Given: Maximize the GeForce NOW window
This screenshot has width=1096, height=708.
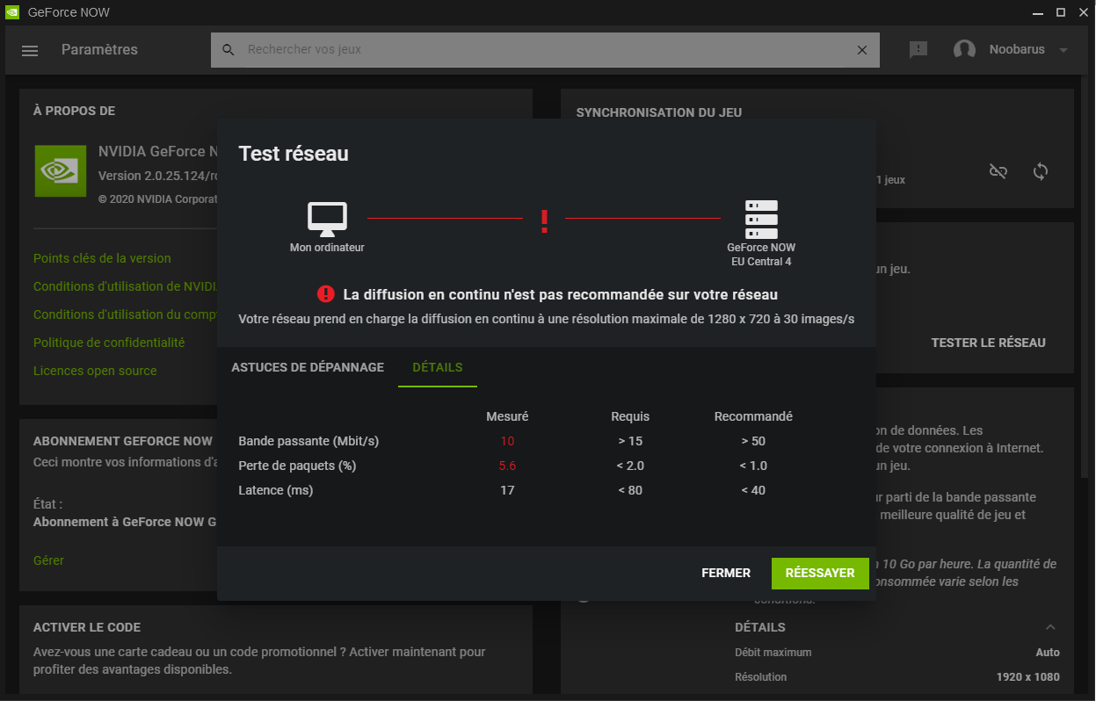Looking at the screenshot, I should click(1060, 12).
